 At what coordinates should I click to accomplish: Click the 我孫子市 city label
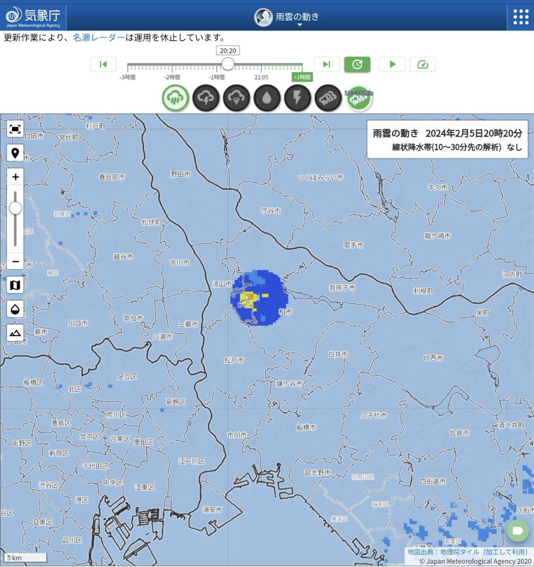click(x=342, y=288)
